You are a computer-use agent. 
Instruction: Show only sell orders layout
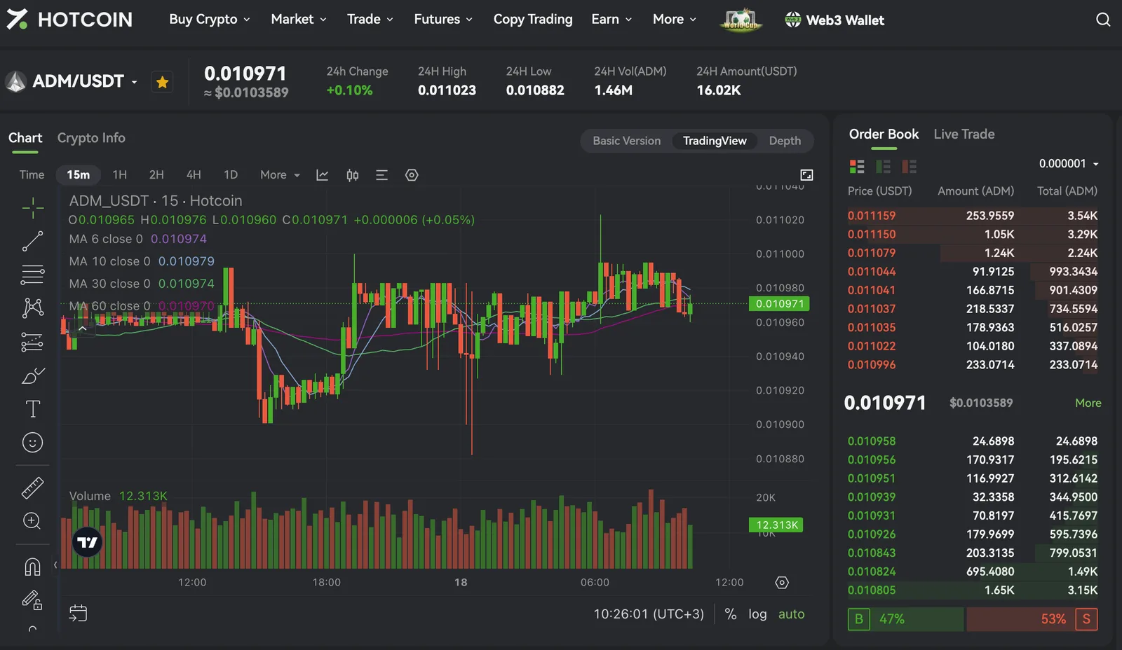tap(910, 167)
